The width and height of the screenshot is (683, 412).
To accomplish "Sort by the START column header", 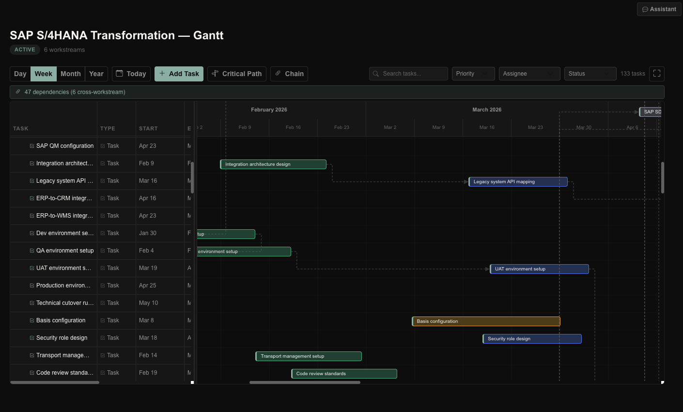I will coord(148,128).
